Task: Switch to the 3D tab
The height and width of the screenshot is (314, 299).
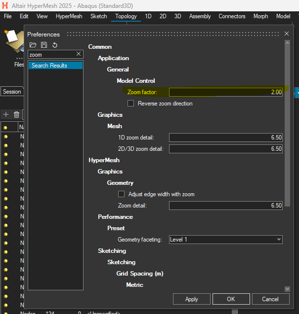Action: tap(178, 16)
